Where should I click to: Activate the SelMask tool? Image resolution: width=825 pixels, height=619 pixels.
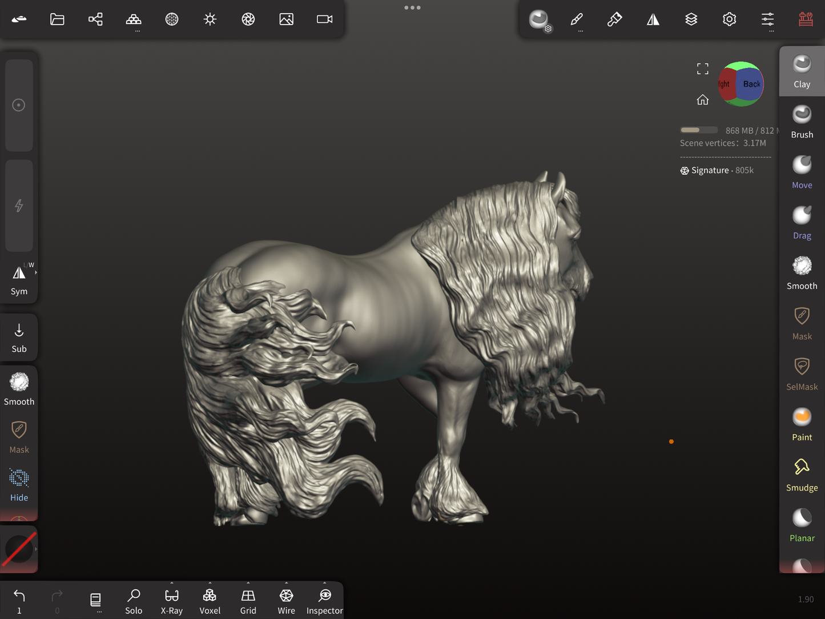(802, 373)
